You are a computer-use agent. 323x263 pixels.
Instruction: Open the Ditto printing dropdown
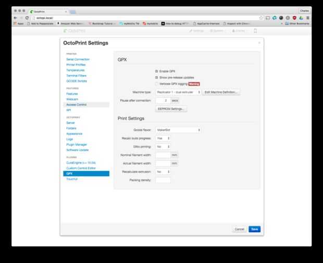click(x=163, y=147)
